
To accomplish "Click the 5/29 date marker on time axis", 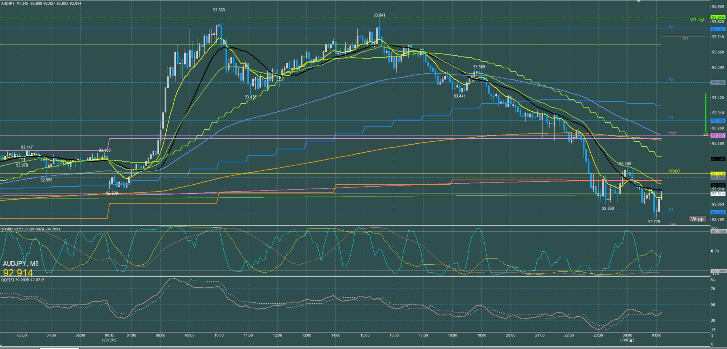I will [110, 340].
